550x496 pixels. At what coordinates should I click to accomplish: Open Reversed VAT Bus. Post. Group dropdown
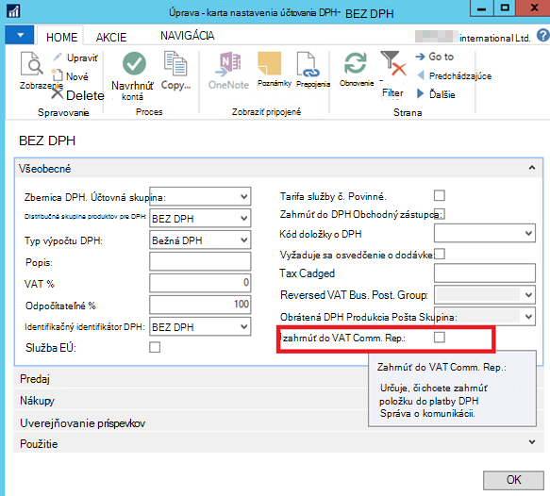point(528,295)
